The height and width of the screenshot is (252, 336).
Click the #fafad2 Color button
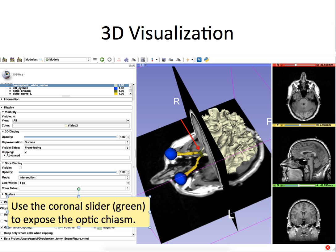coord(71,126)
